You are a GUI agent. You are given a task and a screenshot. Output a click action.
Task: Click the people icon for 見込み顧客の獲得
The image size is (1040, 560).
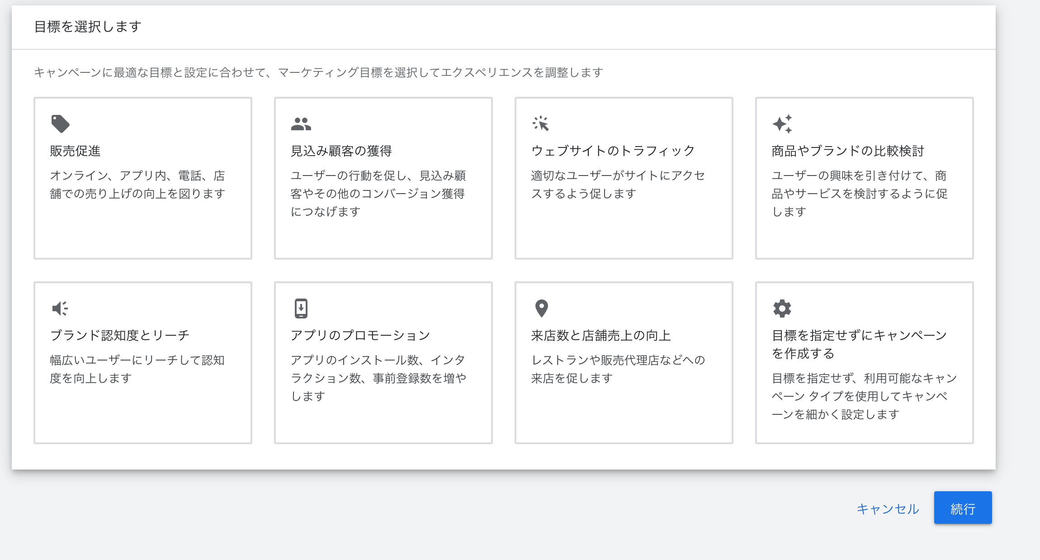pyautogui.click(x=301, y=123)
